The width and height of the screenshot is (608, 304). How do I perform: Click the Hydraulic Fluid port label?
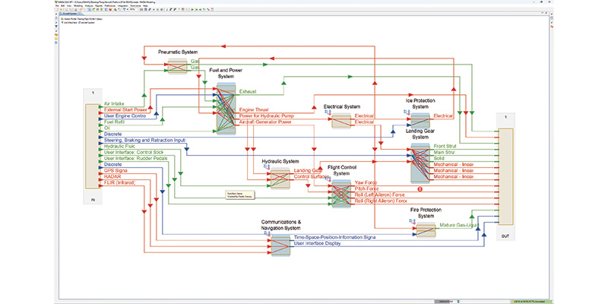(x=119, y=146)
